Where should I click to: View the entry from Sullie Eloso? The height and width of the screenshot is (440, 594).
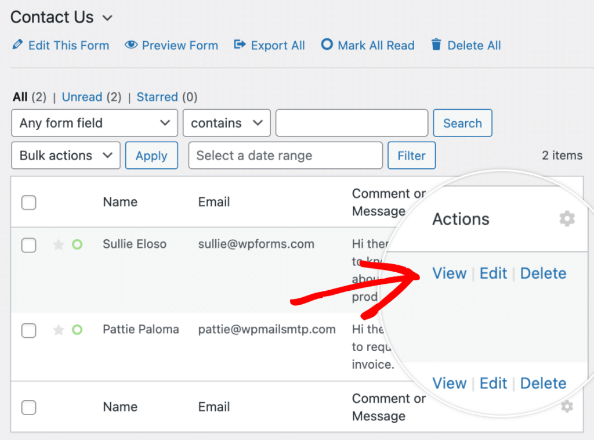tap(450, 273)
